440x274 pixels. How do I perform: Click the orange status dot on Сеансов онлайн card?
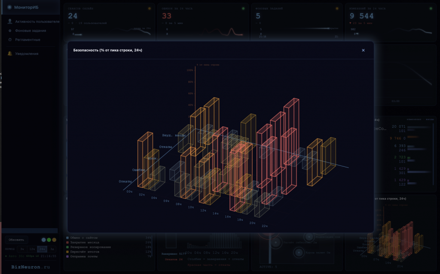pos(149,9)
